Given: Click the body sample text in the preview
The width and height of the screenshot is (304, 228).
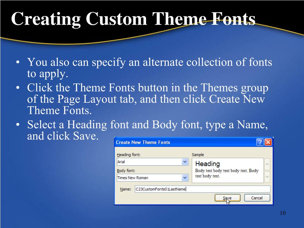Looking at the screenshot, I should 227,173.
